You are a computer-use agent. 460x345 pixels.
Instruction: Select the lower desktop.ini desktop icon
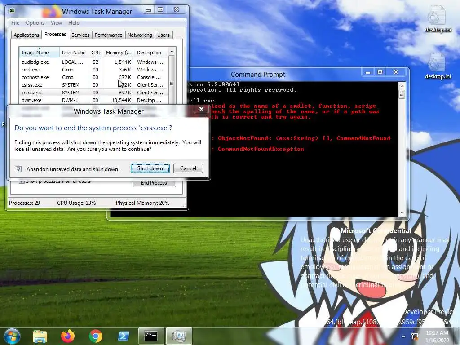click(438, 66)
